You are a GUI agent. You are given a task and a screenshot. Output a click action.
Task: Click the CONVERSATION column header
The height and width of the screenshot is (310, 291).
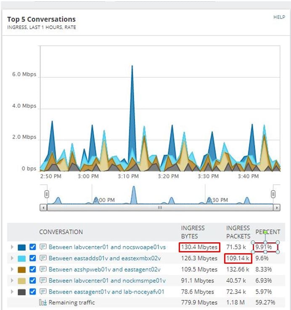61,232
